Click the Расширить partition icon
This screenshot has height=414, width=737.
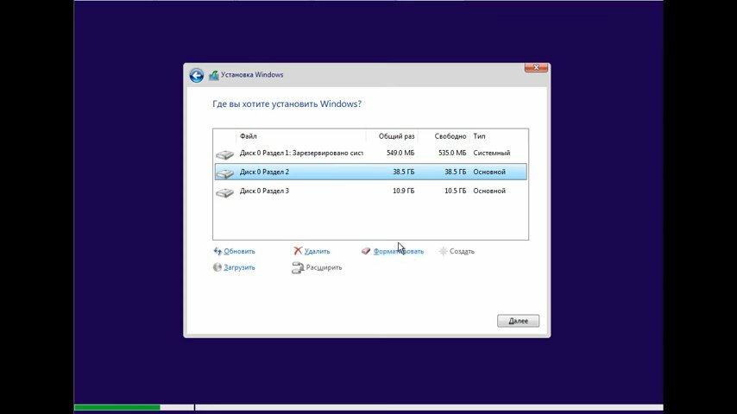[298, 268]
